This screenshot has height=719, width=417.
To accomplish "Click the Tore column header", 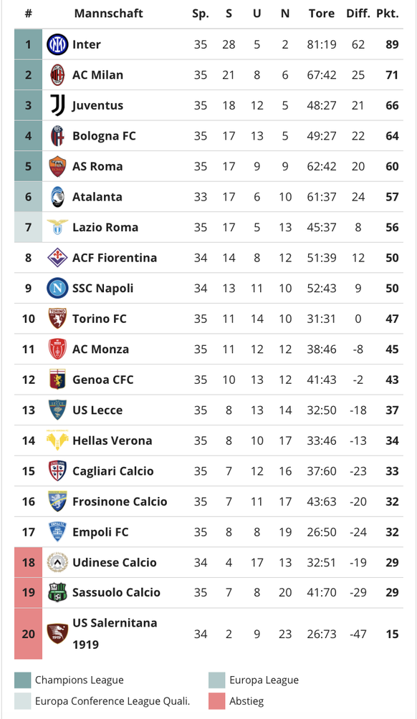I will coord(322,14).
